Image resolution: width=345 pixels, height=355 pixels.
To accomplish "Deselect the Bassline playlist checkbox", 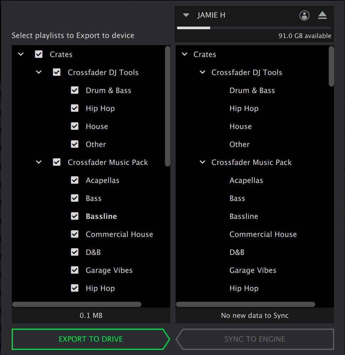I will coord(75,216).
